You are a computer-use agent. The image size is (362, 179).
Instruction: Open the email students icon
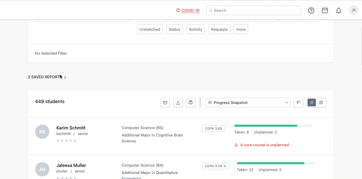click(x=165, y=102)
